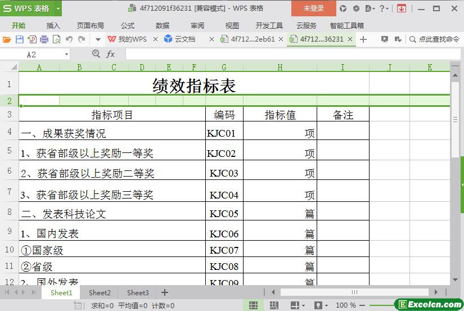Switch to the 4f712...2eb61 document tab
The height and width of the screenshot is (311, 464).
[248, 39]
